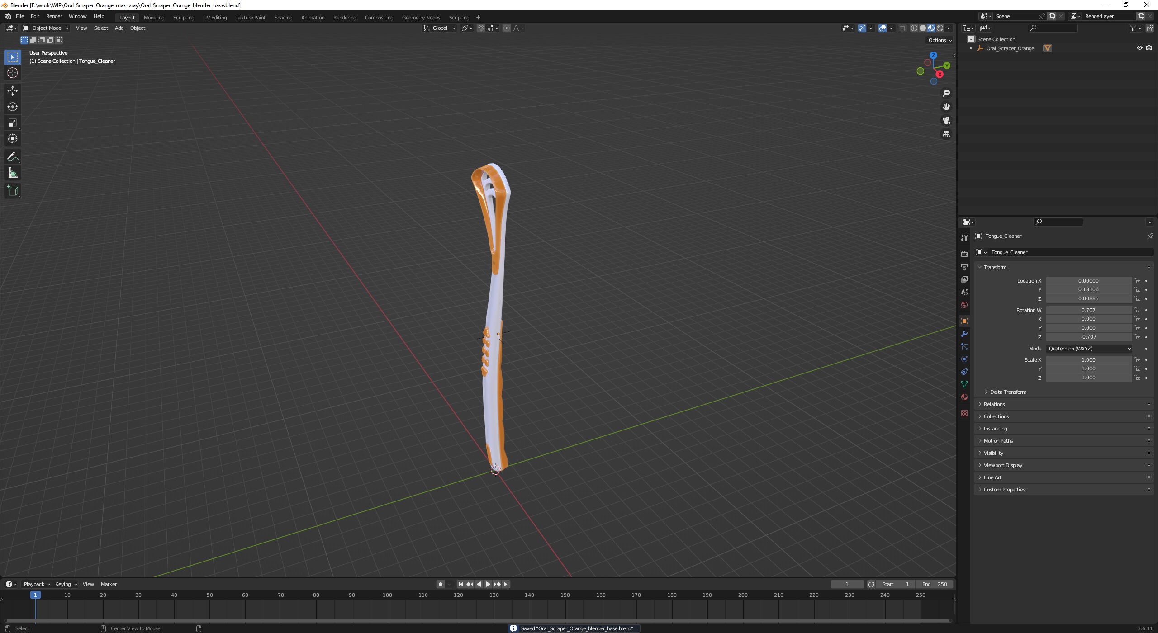This screenshot has height=633, width=1158.
Task: Select the Cursor tool in toolbar
Action: (13, 73)
